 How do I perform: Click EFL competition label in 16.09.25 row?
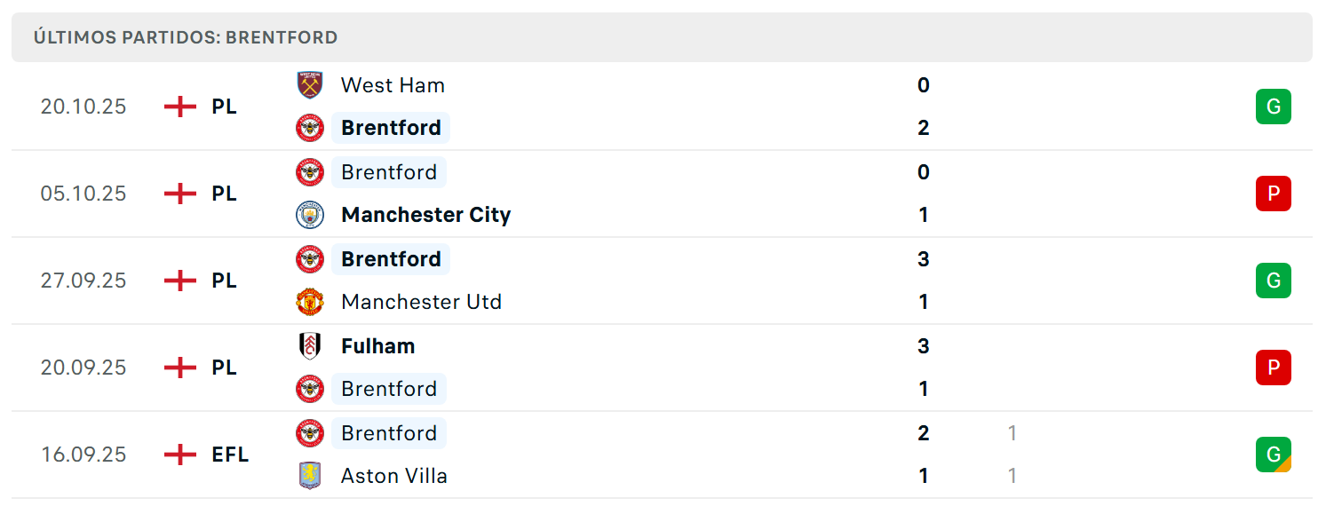pos(230,455)
